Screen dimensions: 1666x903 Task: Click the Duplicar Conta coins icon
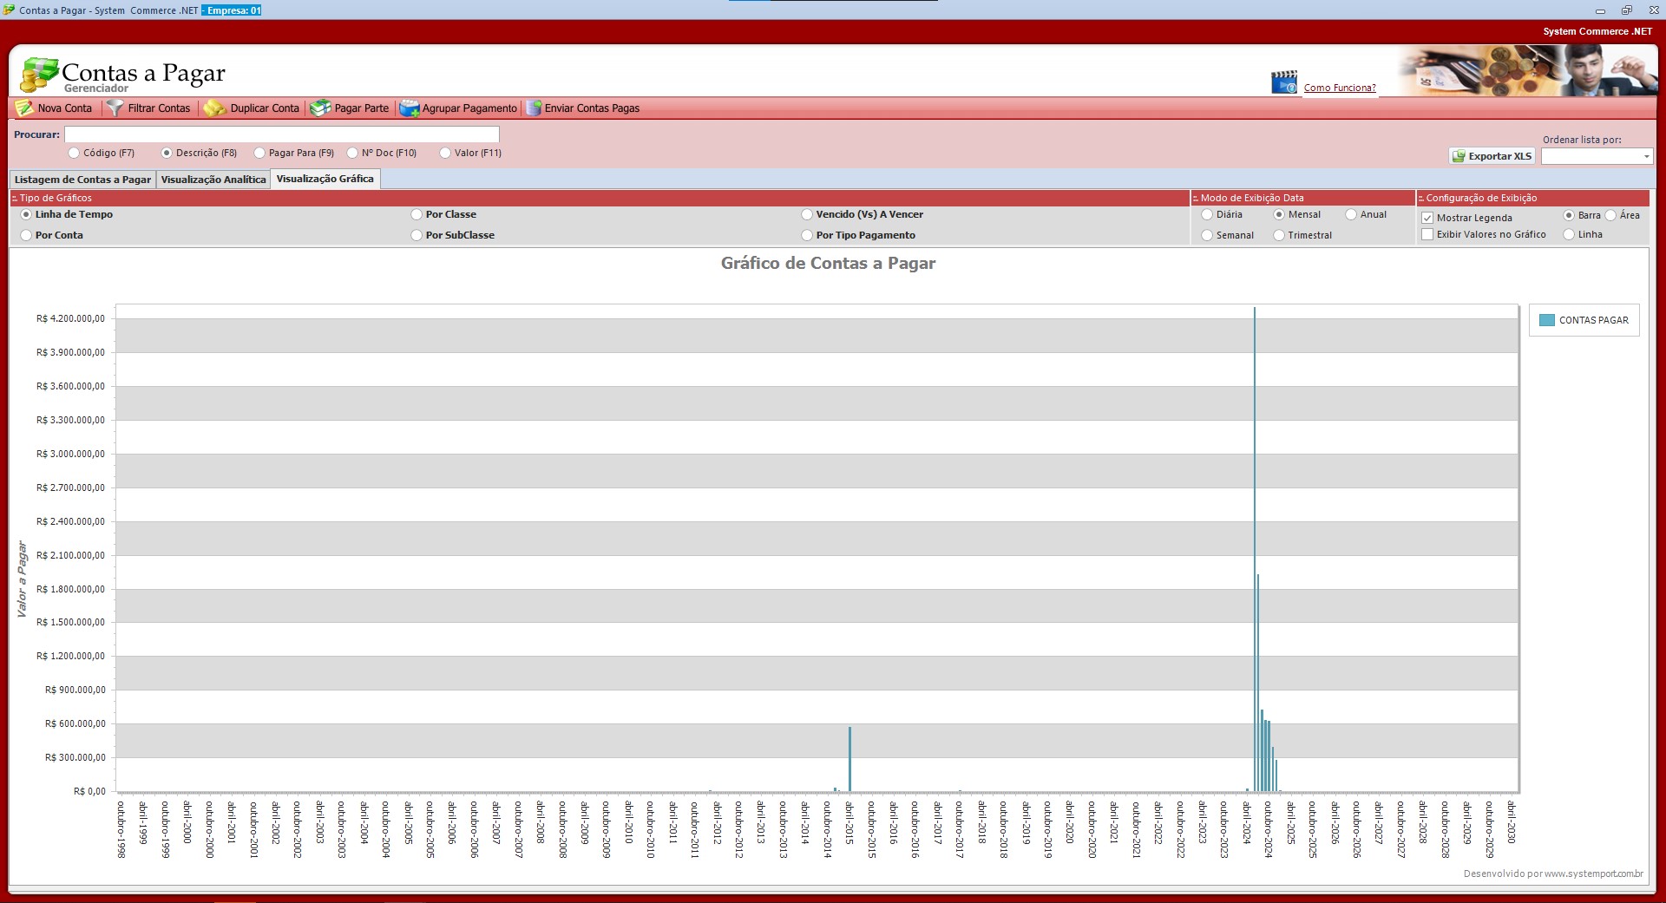(x=214, y=108)
